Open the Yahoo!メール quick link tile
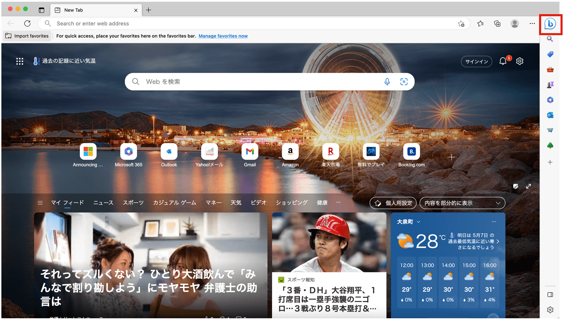The width and height of the screenshot is (565, 320). [x=210, y=155]
